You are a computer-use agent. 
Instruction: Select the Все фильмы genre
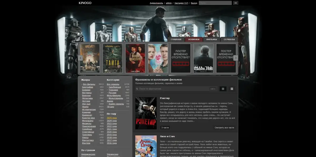point(89,84)
